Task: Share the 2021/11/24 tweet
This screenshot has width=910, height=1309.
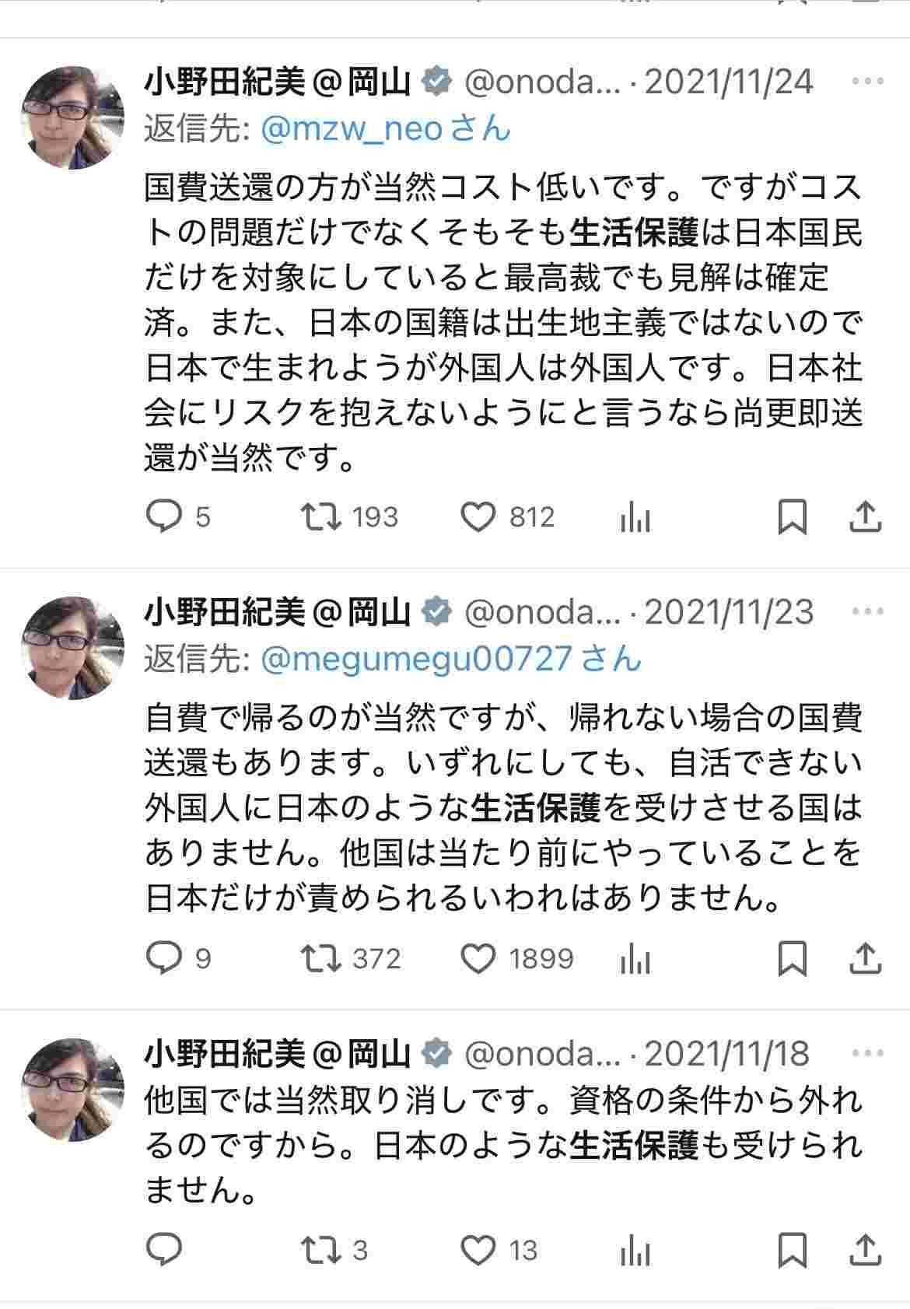Action: tap(864, 516)
